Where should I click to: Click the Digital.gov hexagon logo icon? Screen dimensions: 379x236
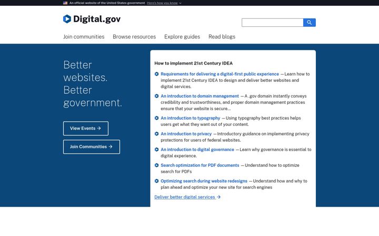(x=67, y=19)
